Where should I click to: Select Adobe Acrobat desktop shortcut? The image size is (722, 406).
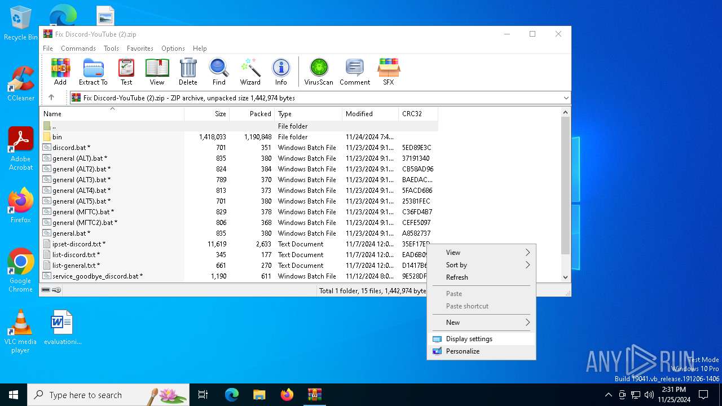coord(21,149)
